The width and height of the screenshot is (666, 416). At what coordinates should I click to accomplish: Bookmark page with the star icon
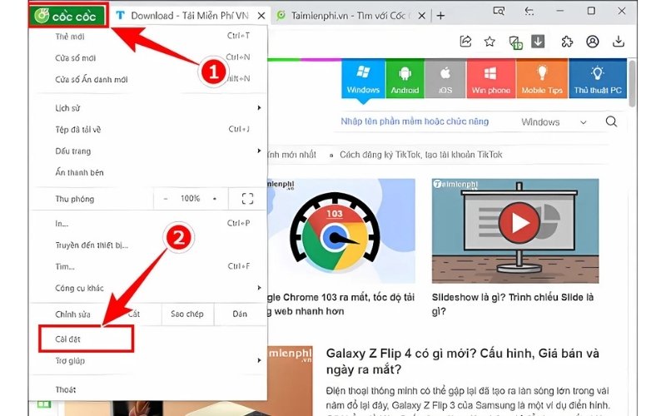click(490, 42)
